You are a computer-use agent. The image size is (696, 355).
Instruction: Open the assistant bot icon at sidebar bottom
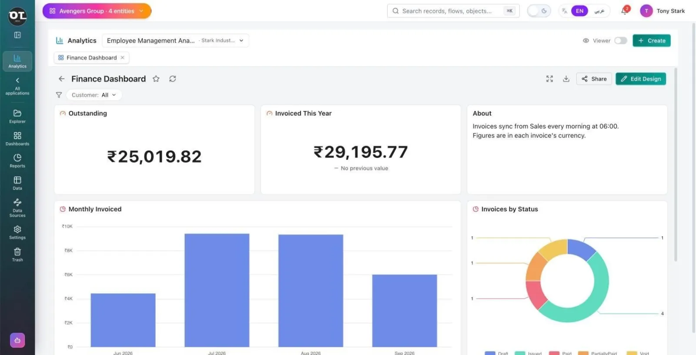point(17,340)
